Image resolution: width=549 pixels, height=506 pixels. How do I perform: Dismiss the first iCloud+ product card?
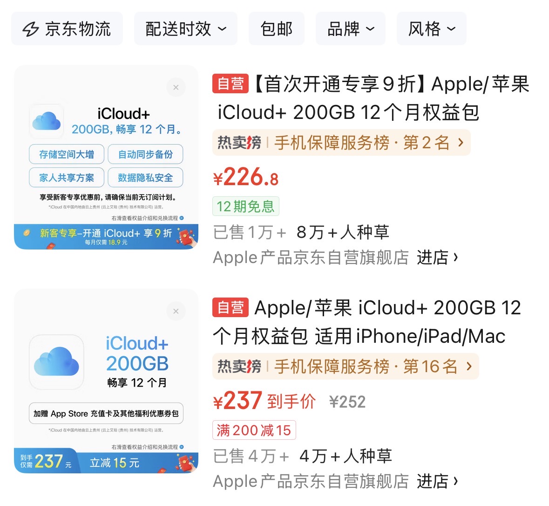[x=176, y=87]
